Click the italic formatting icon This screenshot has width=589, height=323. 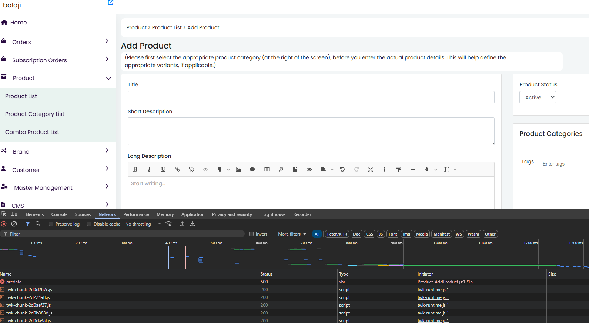pos(149,169)
